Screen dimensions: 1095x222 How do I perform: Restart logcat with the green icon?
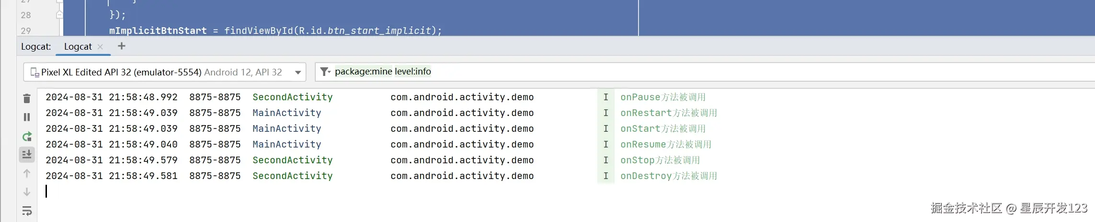pos(27,137)
